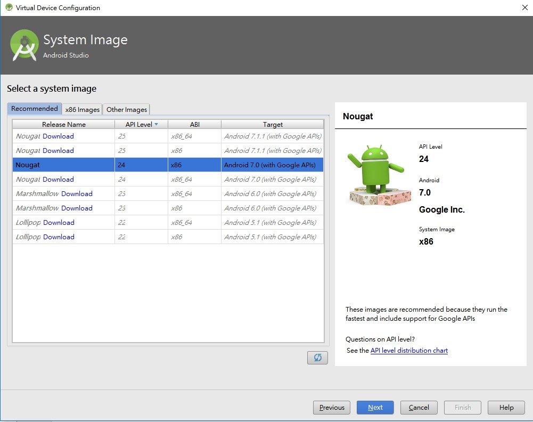Click the Next button
533x422 pixels.
point(375,408)
